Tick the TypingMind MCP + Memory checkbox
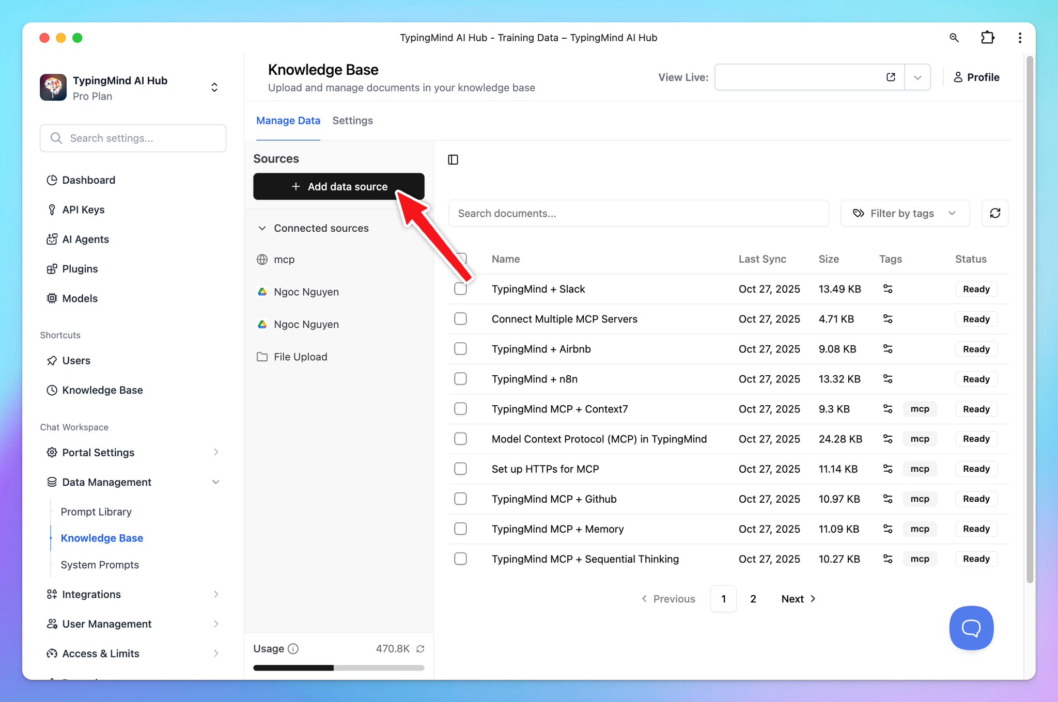Image resolution: width=1058 pixels, height=702 pixels. (460, 529)
